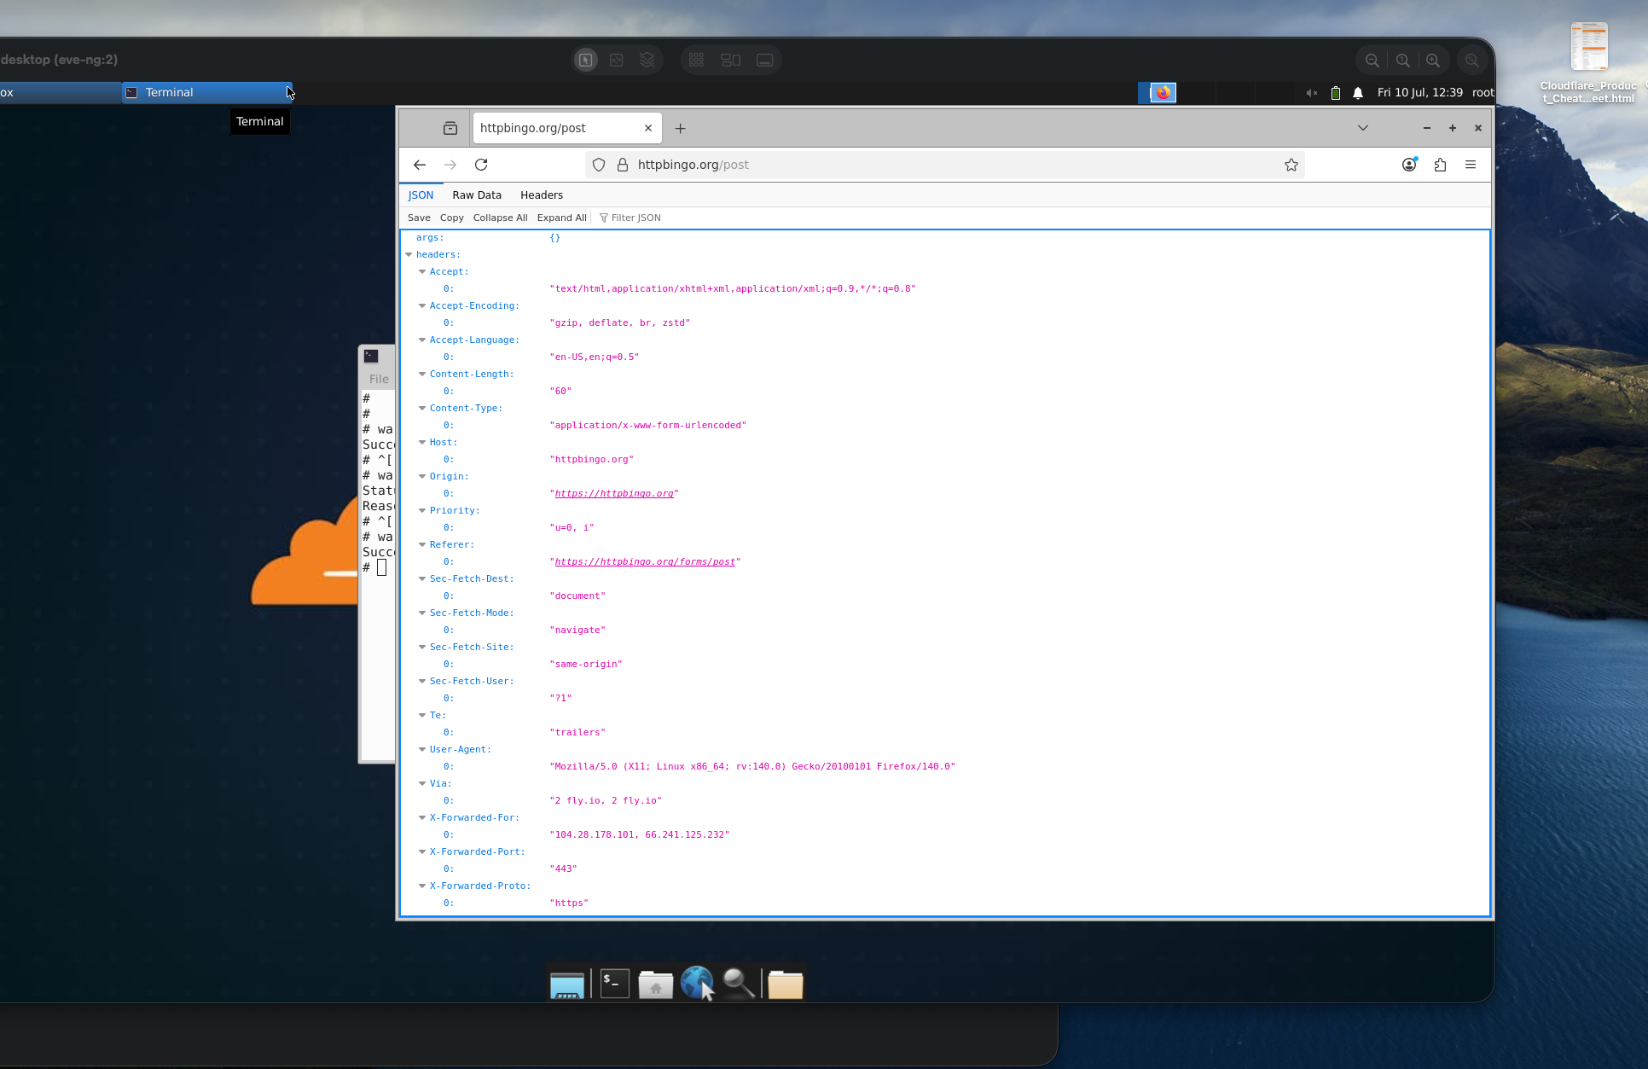Open the home folder in the dock
The image size is (1648, 1069).
pos(656,984)
